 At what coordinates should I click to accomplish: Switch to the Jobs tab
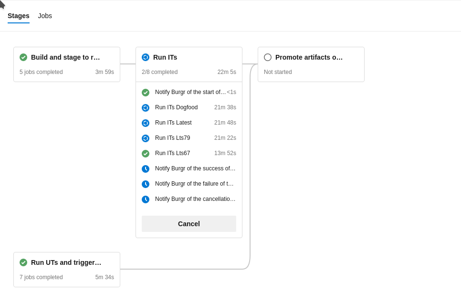point(45,16)
